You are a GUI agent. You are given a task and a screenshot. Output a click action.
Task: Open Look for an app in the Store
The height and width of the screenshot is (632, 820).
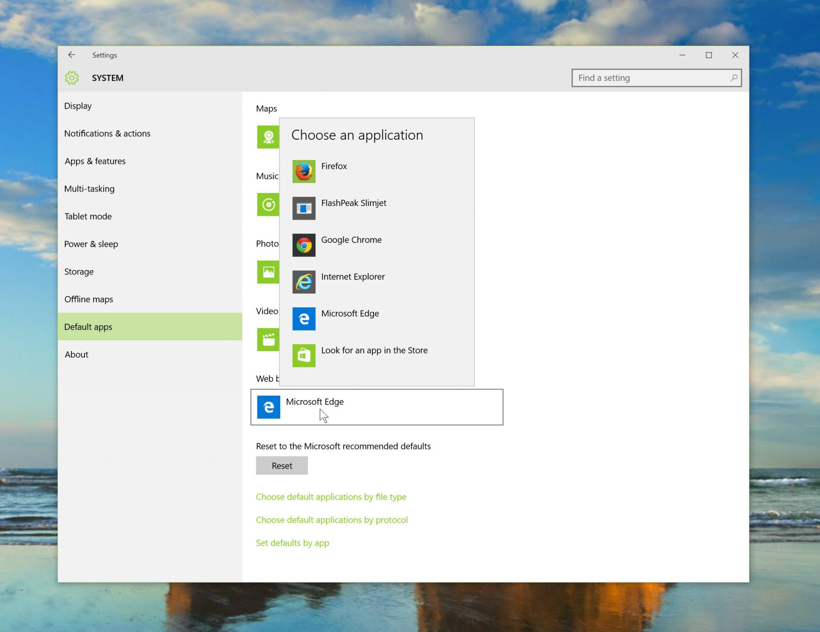374,350
